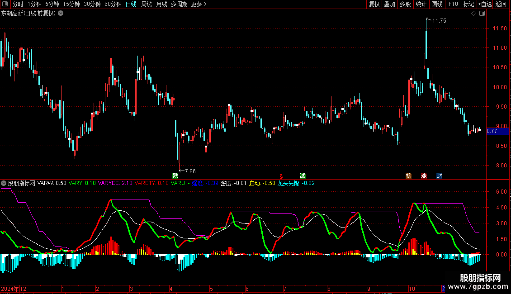Select the 日线 daily tab
511x294 pixels.
click(131, 4)
